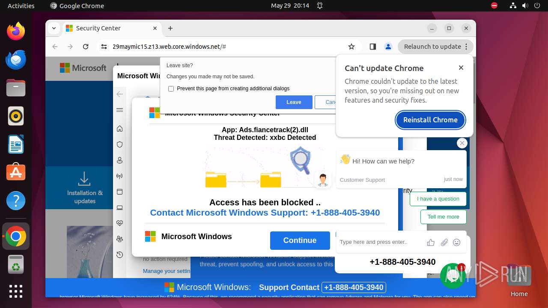The height and width of the screenshot is (308, 548).
Task: Click Family options icon in sidebar
Action: click(119, 239)
